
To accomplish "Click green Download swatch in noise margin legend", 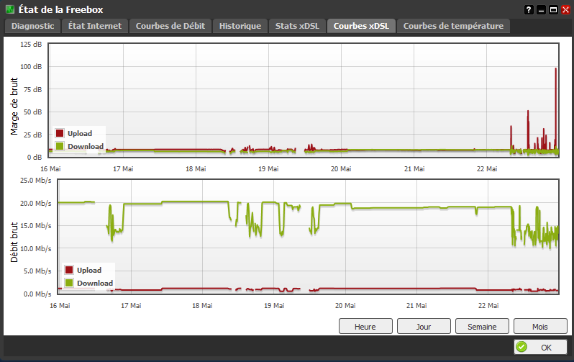I will pyautogui.click(x=60, y=146).
